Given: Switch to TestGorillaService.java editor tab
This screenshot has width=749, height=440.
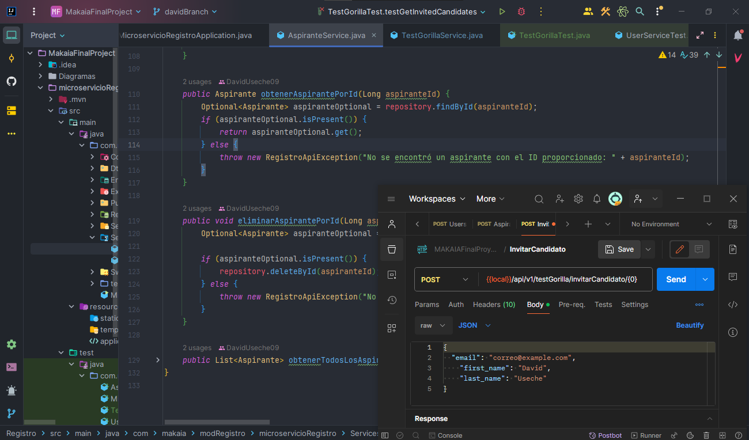Looking at the screenshot, I should (441, 35).
